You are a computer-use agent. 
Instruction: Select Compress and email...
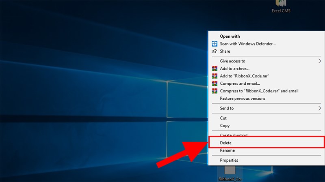(x=266, y=84)
